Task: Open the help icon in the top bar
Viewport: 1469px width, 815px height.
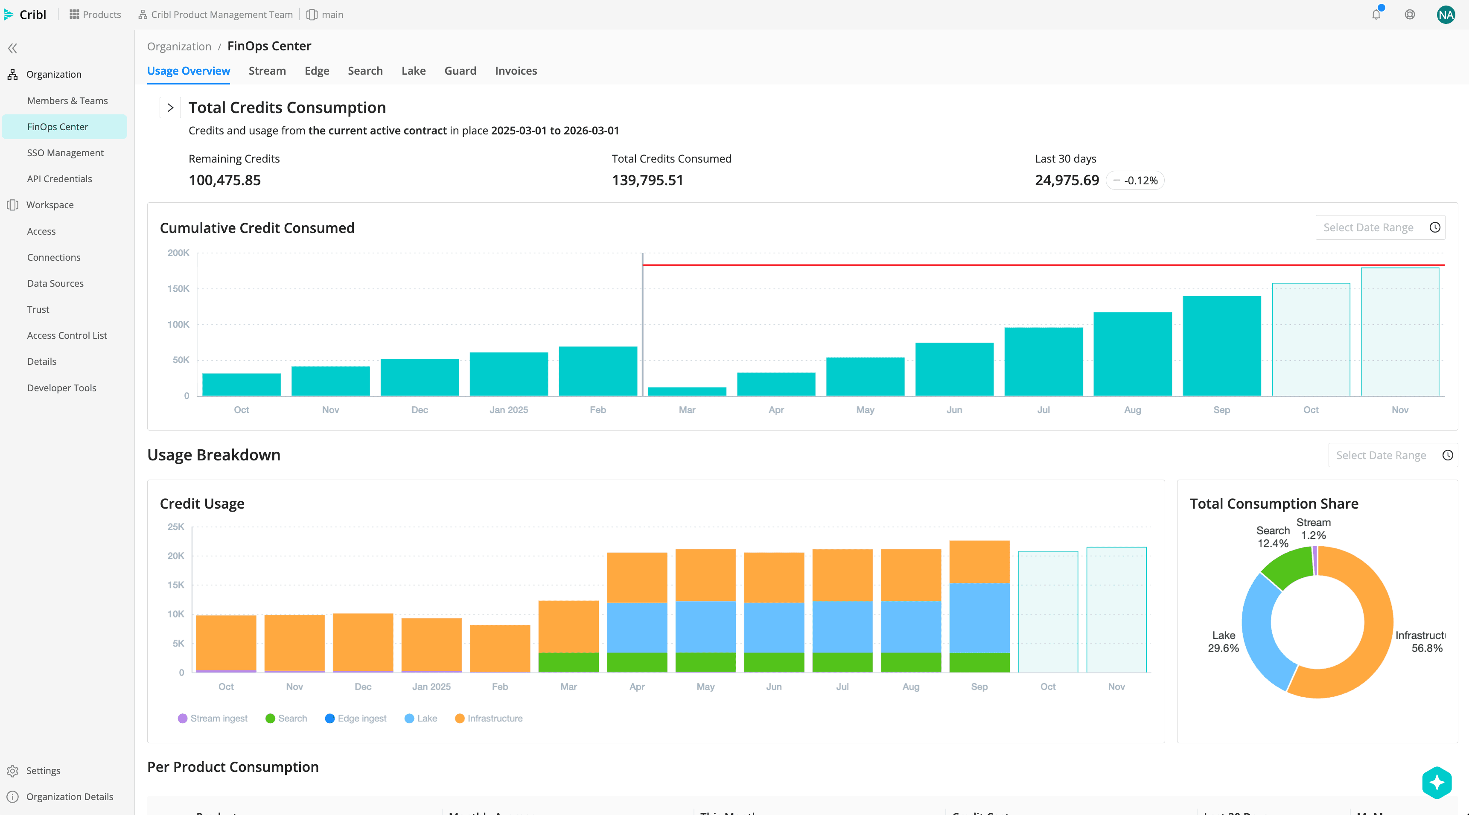Action: [1410, 14]
